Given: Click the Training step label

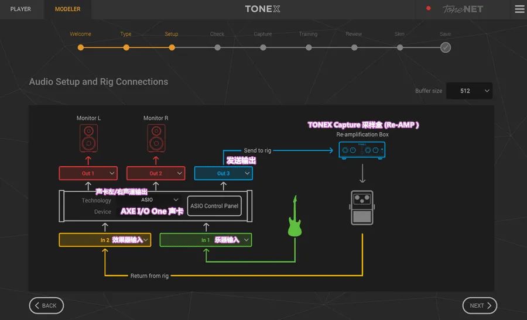Looking at the screenshot, I should coord(308,34).
